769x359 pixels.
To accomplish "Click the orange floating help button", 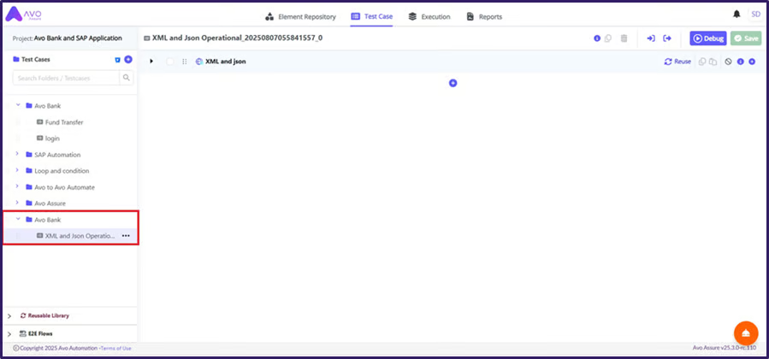I will click(x=746, y=333).
